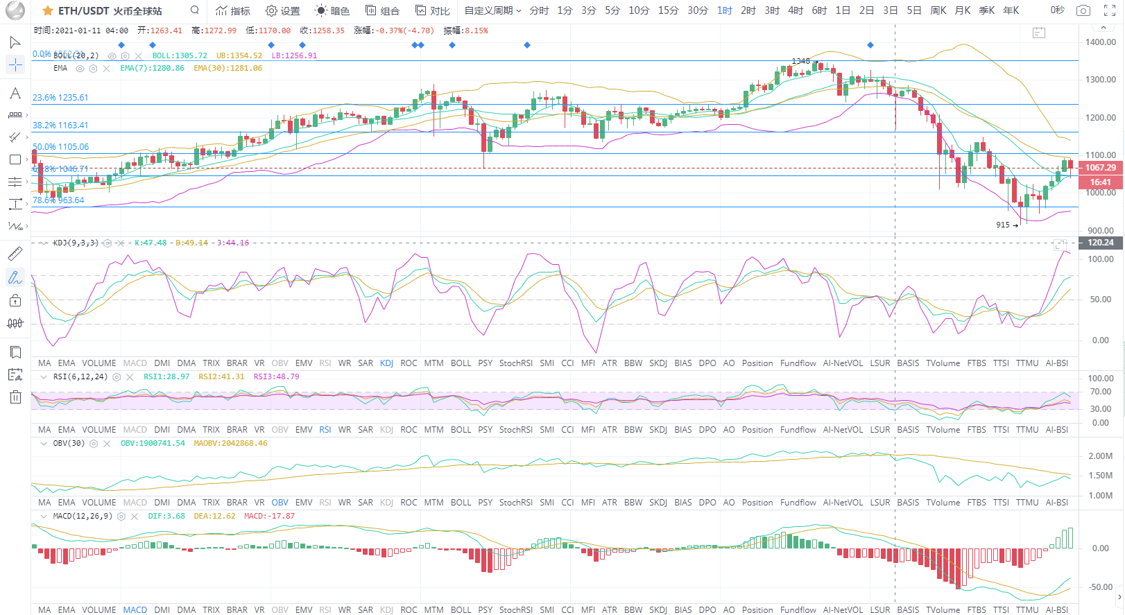This screenshot has width=1125, height=615.
Task: Open the 对比 compare tool
Action: tap(433, 11)
